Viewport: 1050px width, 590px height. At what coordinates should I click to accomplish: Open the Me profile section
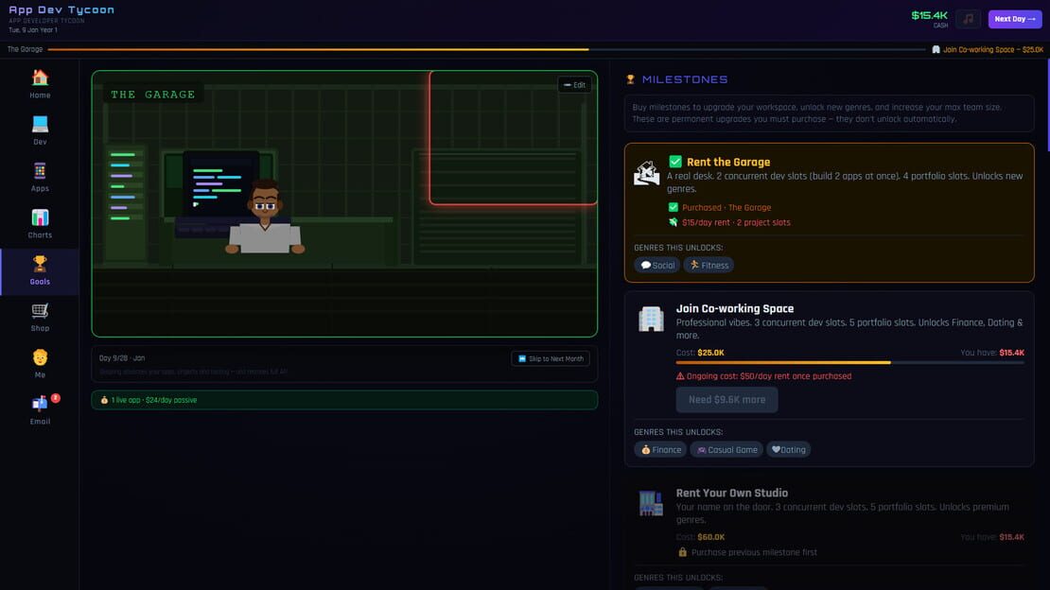[x=40, y=364]
